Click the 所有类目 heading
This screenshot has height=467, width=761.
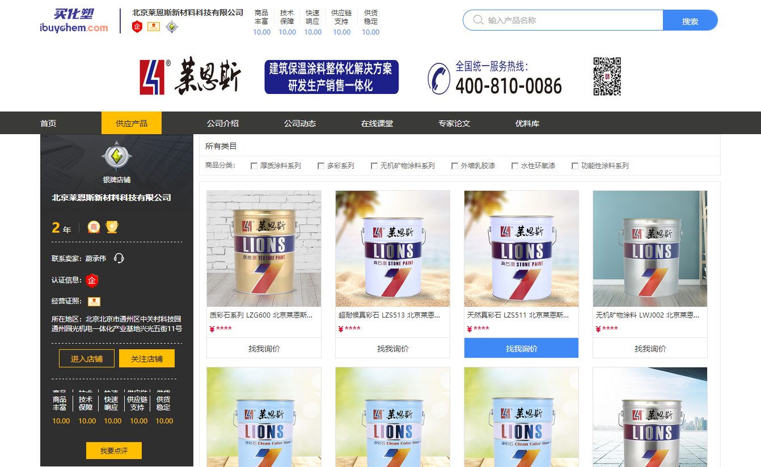221,146
